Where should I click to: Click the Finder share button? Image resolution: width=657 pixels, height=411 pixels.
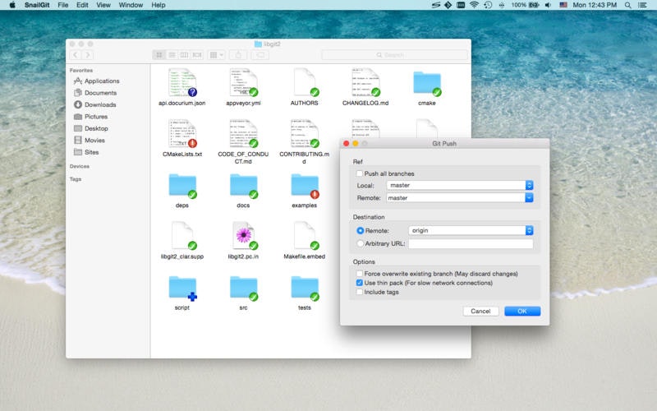point(238,55)
